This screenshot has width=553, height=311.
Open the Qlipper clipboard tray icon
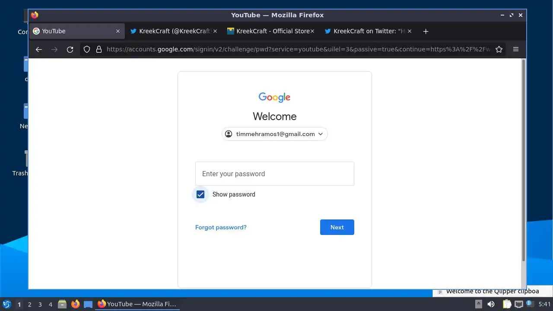click(507, 304)
